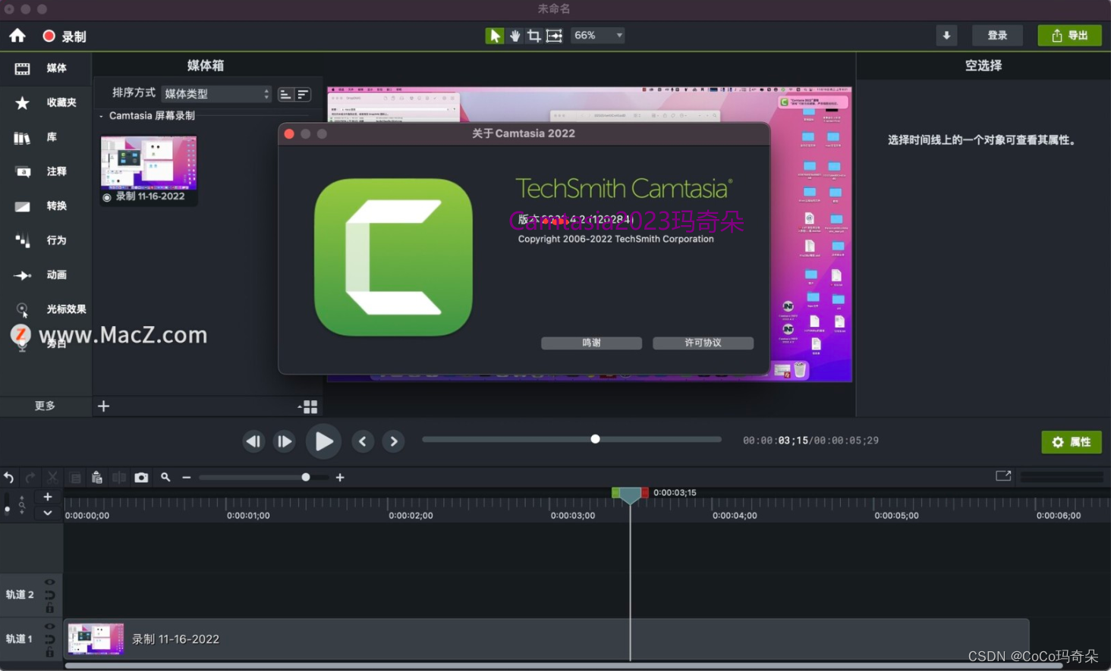Redo the last action

(x=30, y=478)
